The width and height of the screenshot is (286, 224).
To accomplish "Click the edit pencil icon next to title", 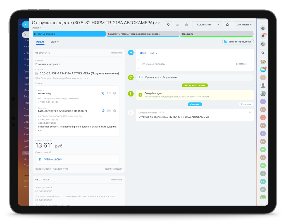I will point(156,23).
